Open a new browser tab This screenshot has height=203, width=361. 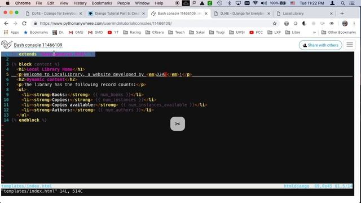tap(342, 14)
